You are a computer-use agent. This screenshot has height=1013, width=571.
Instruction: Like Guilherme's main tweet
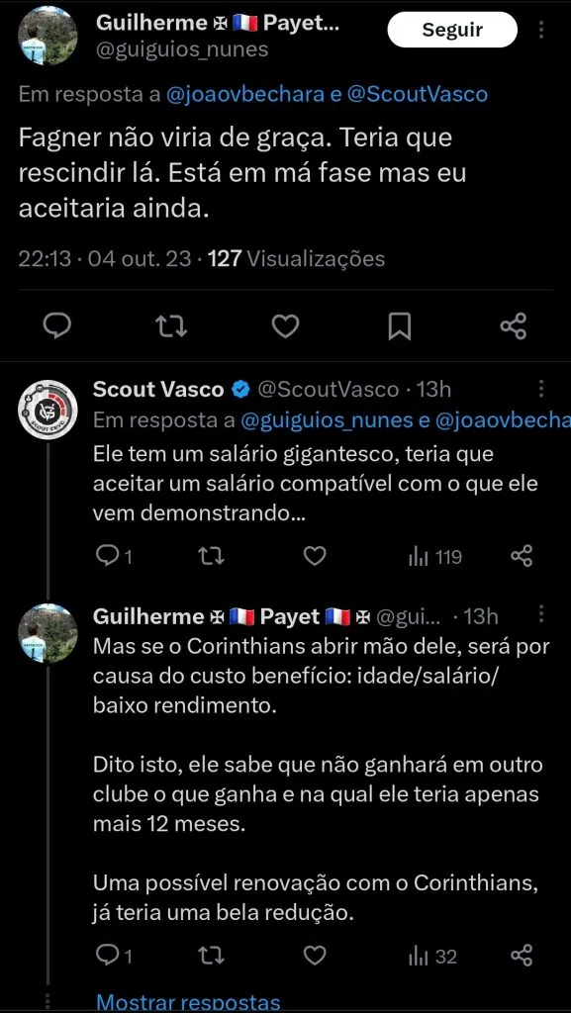click(x=285, y=324)
